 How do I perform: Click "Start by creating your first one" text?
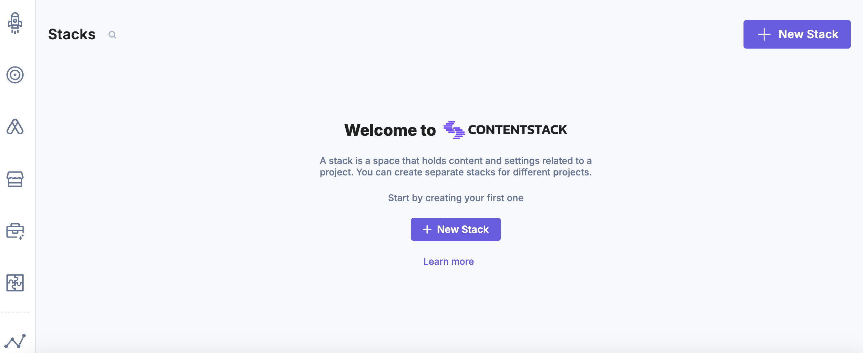(455, 198)
